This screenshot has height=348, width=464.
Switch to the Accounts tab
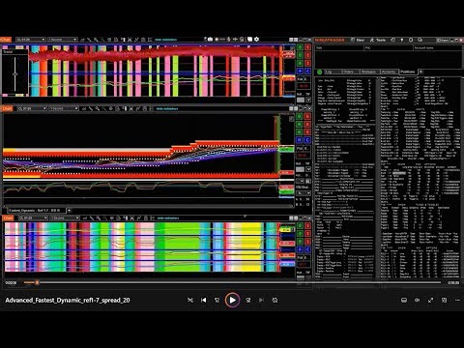[389, 72]
